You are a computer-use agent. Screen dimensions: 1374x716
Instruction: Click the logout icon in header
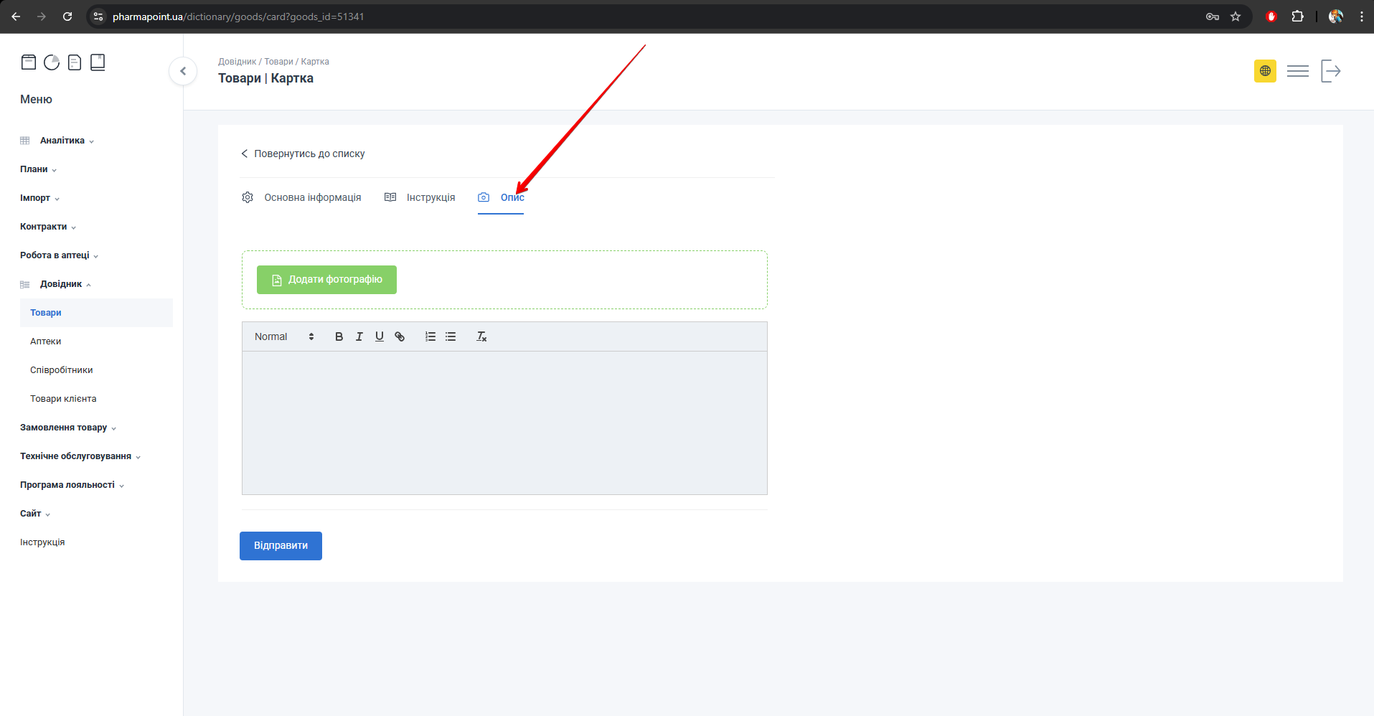[1330, 71]
